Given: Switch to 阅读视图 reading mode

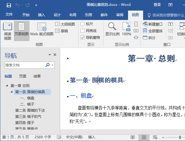Looking at the screenshot, I should [x=8, y=31].
